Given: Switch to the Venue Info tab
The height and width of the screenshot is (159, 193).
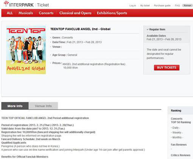Looking at the screenshot, I should [44, 106].
